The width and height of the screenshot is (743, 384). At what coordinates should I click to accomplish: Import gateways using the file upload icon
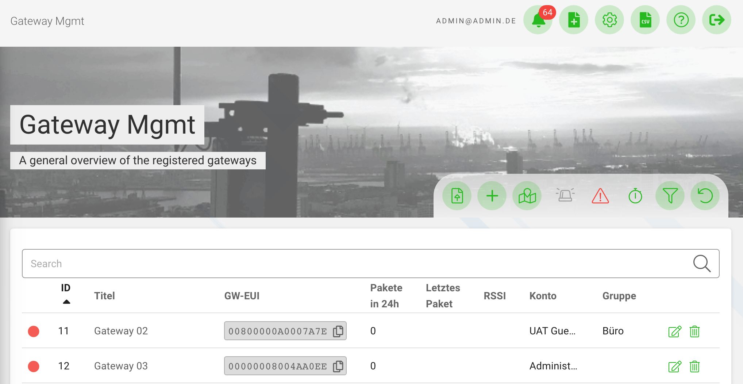[x=457, y=196]
